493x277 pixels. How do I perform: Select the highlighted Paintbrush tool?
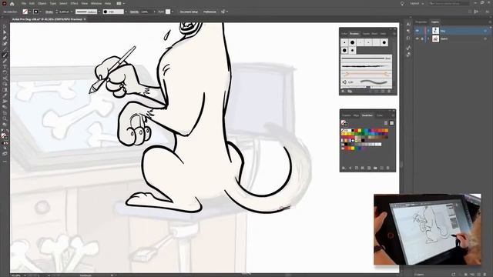pos(5,55)
